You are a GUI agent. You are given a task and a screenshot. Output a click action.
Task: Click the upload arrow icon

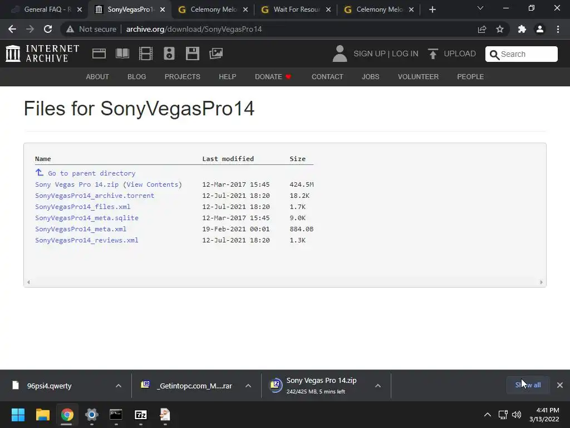[x=433, y=54]
